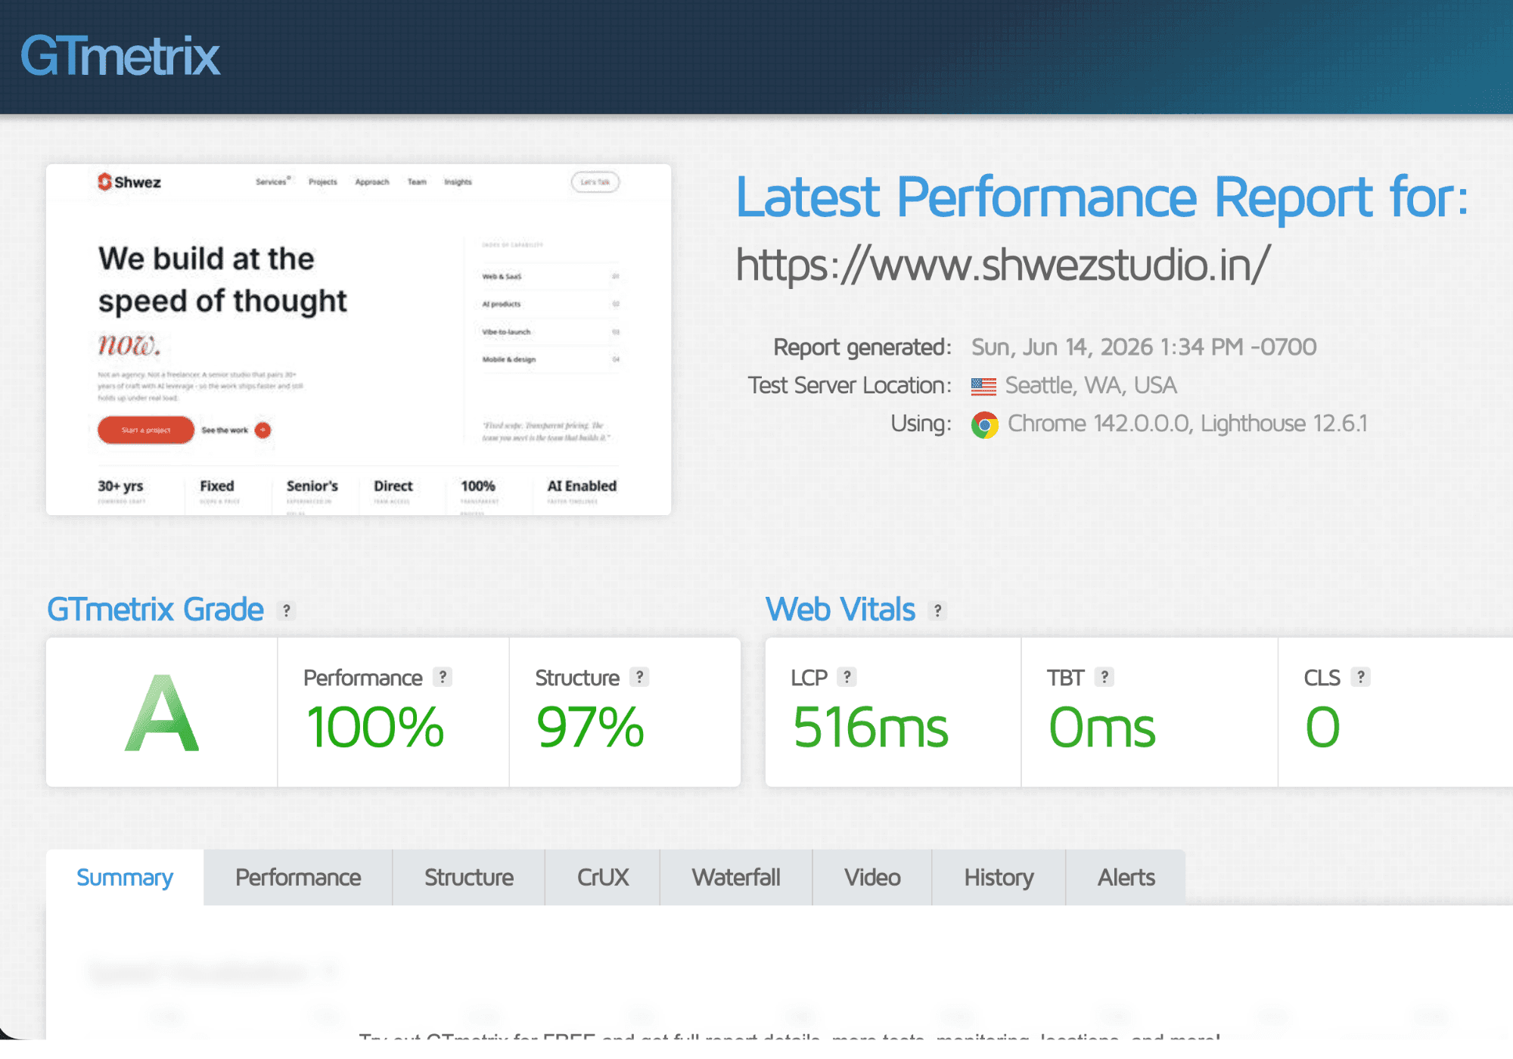Show TBT metric help tooltip
This screenshot has height=1059, width=1513.
point(1104,677)
